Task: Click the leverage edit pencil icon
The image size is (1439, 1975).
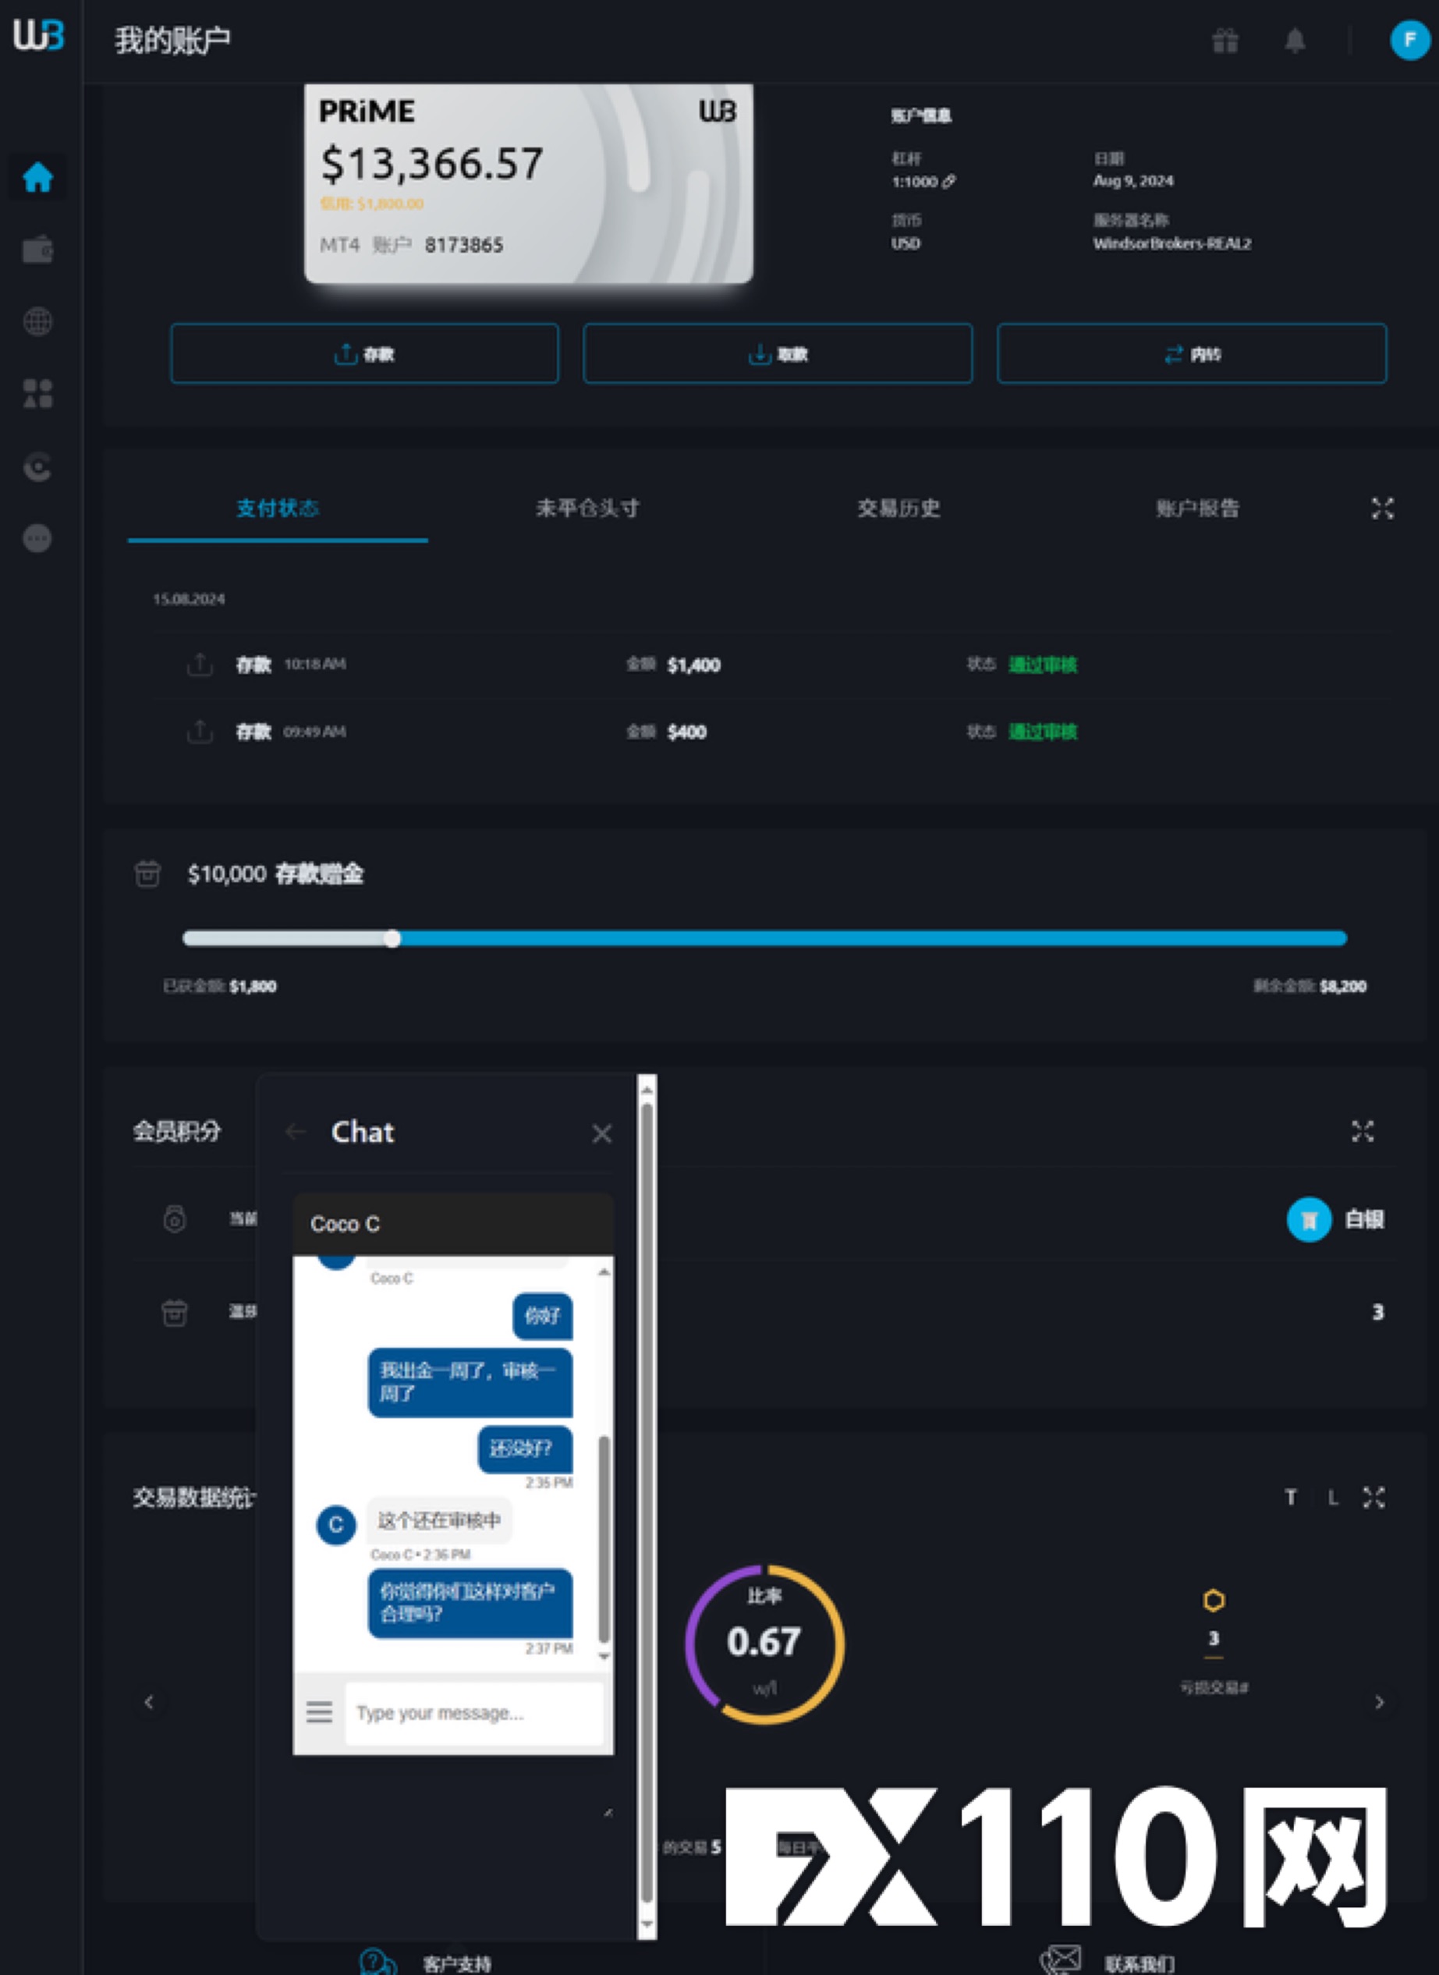Action: pyautogui.click(x=949, y=181)
